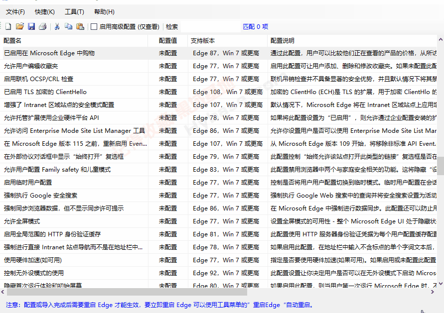Screen dimensions: 444x313
Task: Open the 快捷(K) menu
Action: click(x=45, y=12)
